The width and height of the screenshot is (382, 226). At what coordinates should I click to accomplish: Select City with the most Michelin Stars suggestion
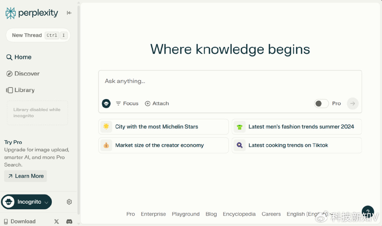click(x=163, y=127)
